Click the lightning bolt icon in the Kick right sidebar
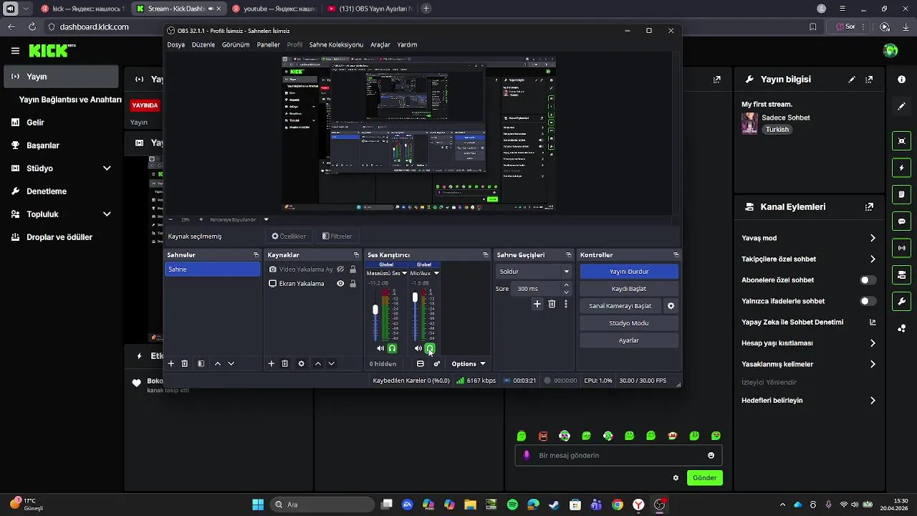Image resolution: width=917 pixels, height=516 pixels. pos(902,168)
